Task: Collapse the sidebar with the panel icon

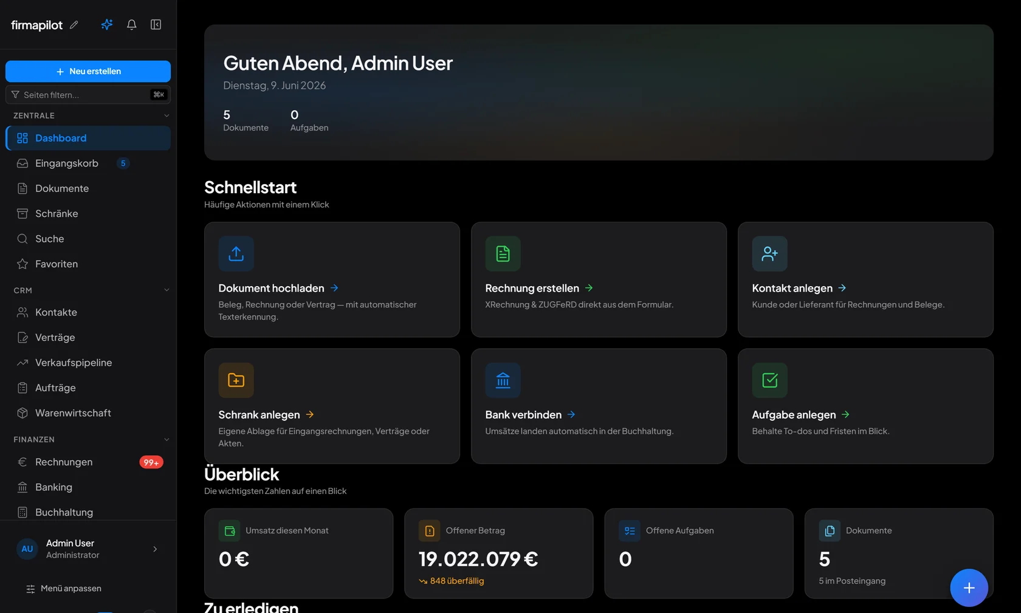Action: [156, 24]
